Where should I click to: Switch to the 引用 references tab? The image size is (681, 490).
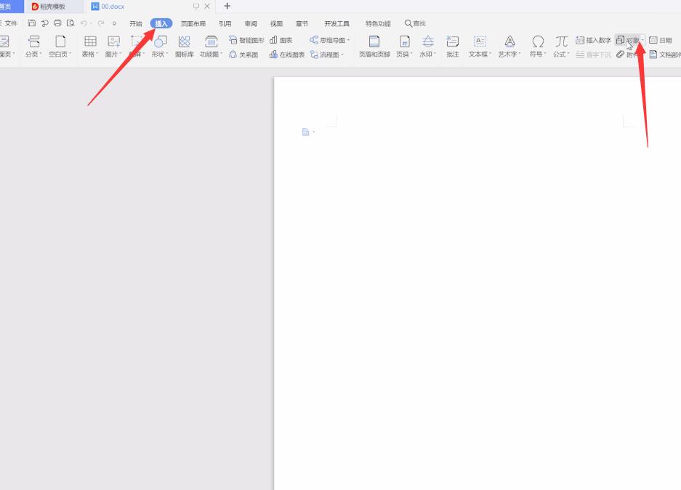click(225, 23)
